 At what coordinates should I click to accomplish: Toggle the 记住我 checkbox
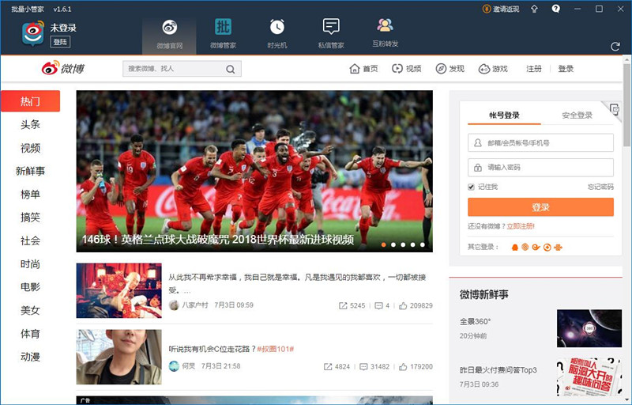click(471, 187)
